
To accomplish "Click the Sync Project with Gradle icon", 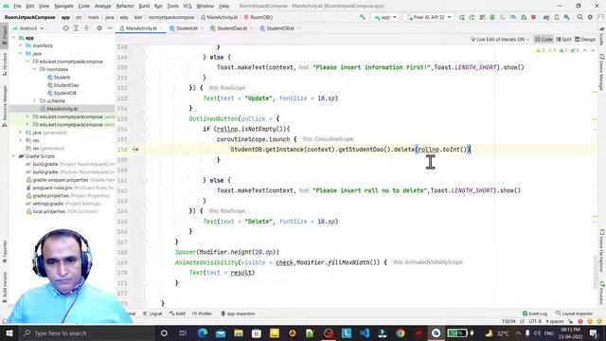I will pyautogui.click(x=546, y=17).
